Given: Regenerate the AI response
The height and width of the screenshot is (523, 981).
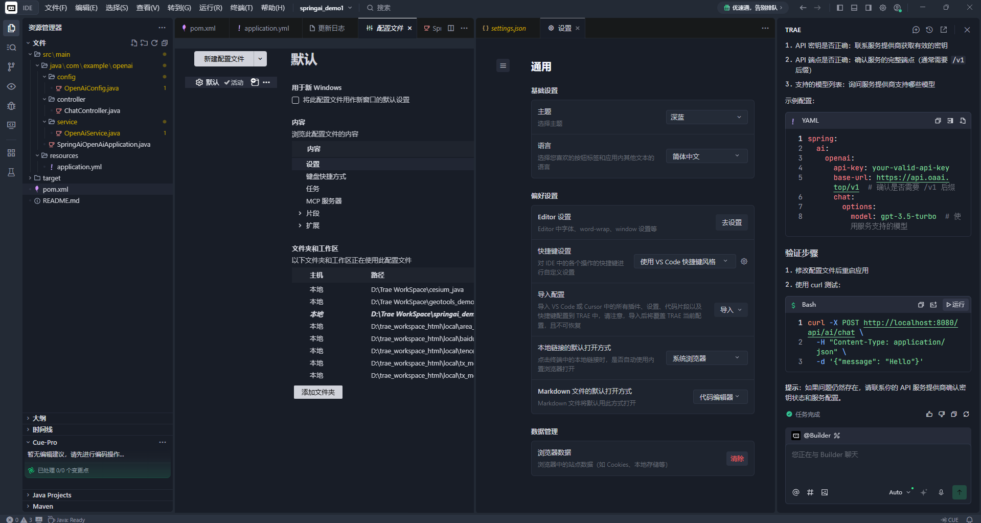Looking at the screenshot, I should tap(966, 414).
